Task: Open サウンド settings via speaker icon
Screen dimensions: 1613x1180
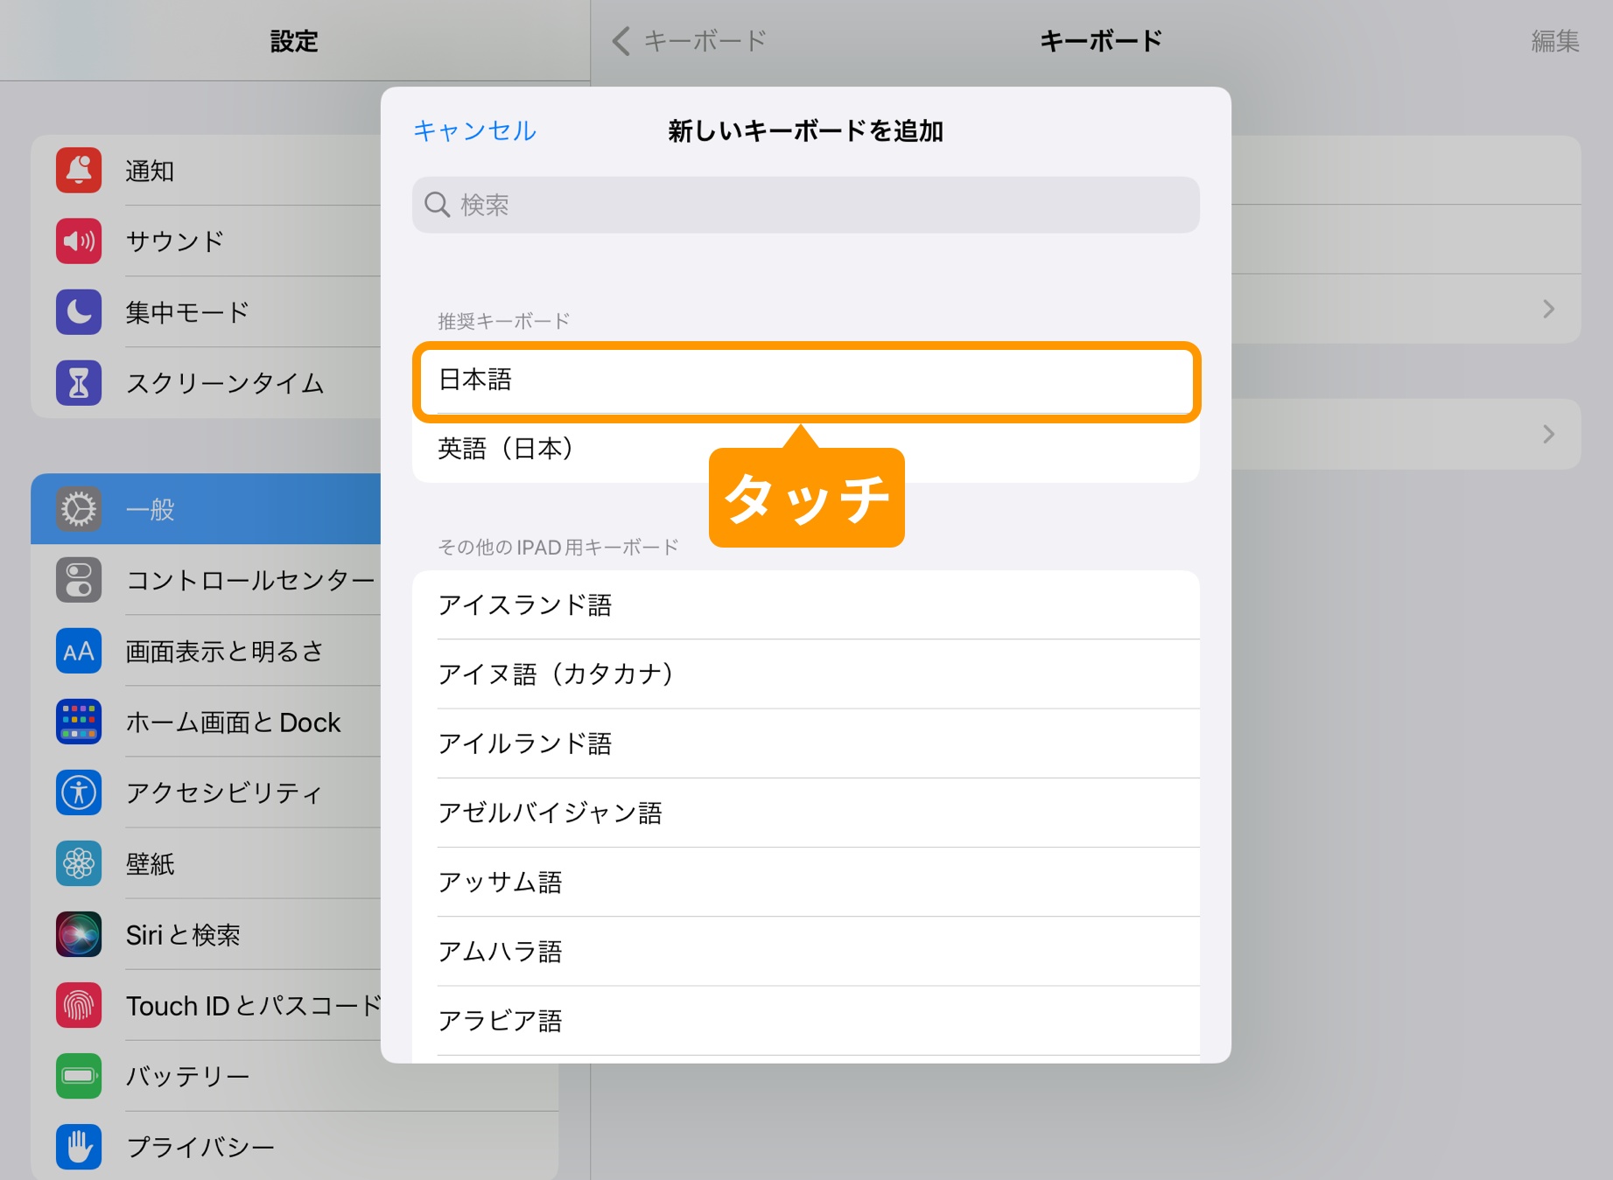Action: (x=78, y=241)
